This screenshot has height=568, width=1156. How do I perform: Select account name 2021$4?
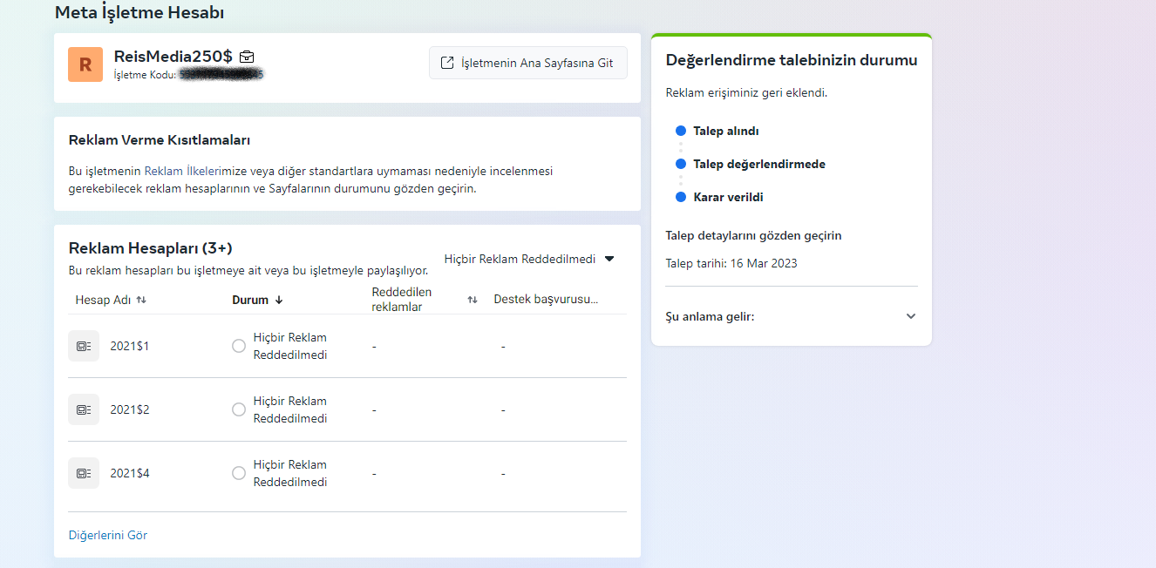point(130,473)
